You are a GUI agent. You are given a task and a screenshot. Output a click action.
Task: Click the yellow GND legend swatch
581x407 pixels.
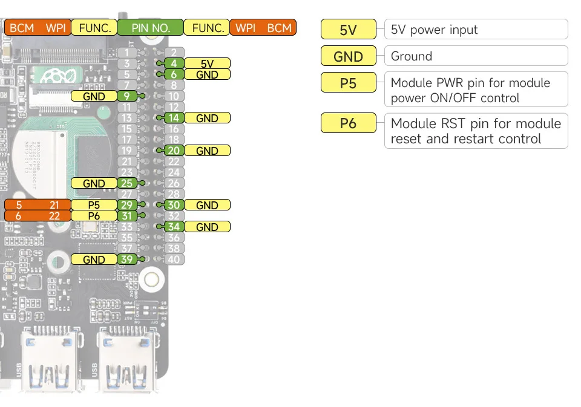(x=348, y=56)
